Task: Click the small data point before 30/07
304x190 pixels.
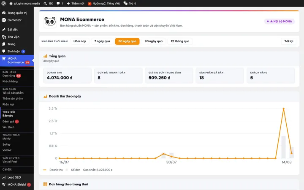Action: (163, 154)
